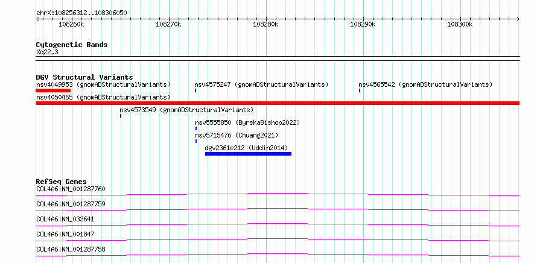Click the 108300k ruler tick label
The width and height of the screenshot is (537, 263).
pos(460,24)
